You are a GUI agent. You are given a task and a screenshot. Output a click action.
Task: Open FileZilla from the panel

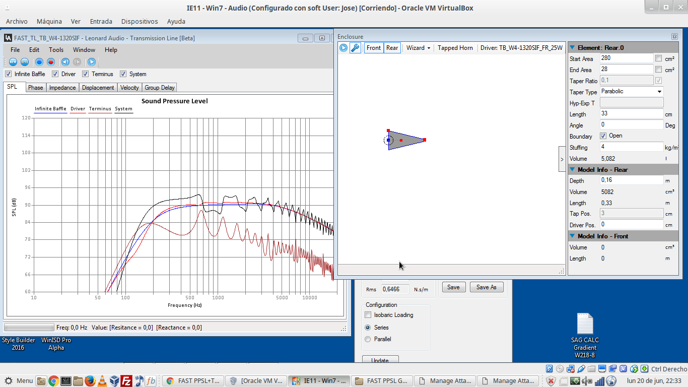coord(127,381)
